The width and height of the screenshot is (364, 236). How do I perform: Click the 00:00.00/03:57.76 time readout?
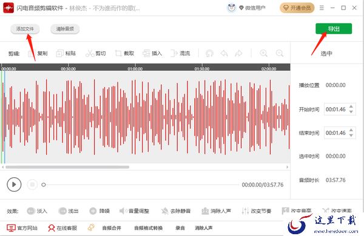pyautogui.click(x=263, y=185)
